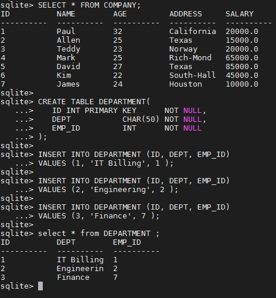Click the salary value 65000.0

pyautogui.click(x=242, y=58)
